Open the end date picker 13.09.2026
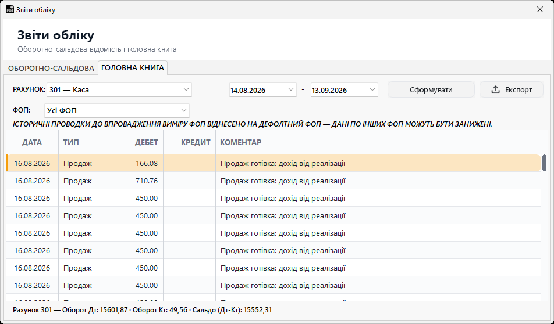The image size is (554, 324). point(372,89)
